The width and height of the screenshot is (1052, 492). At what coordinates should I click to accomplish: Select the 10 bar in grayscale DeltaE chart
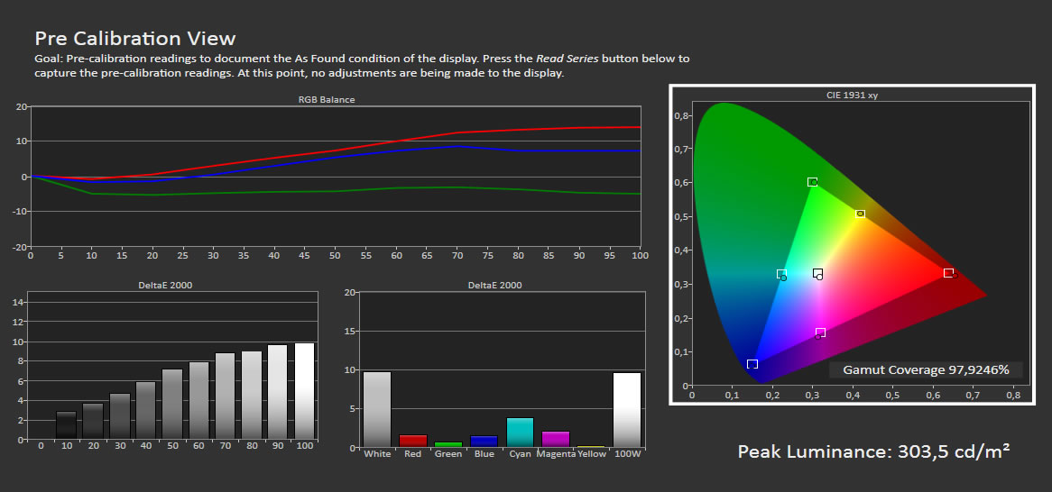pyautogui.click(x=66, y=425)
